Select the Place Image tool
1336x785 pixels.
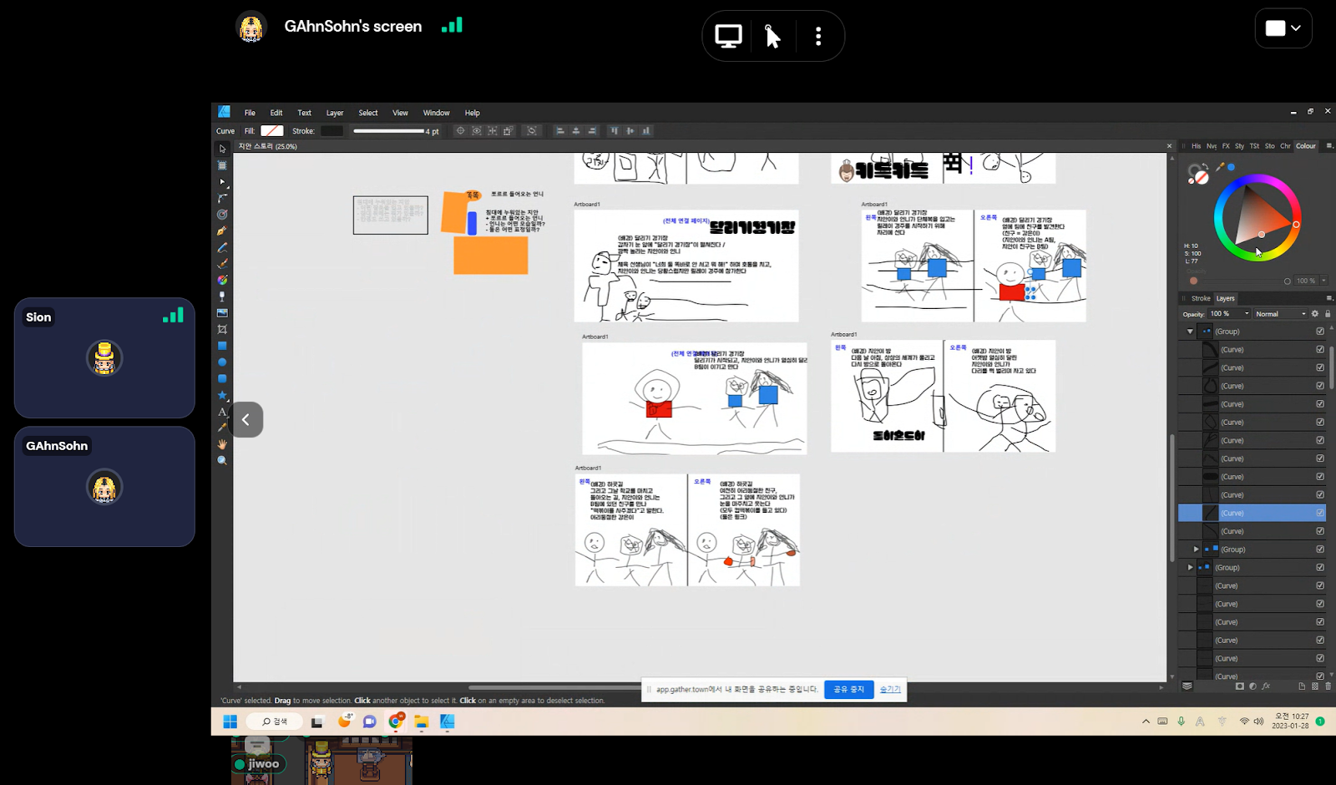coord(222,313)
